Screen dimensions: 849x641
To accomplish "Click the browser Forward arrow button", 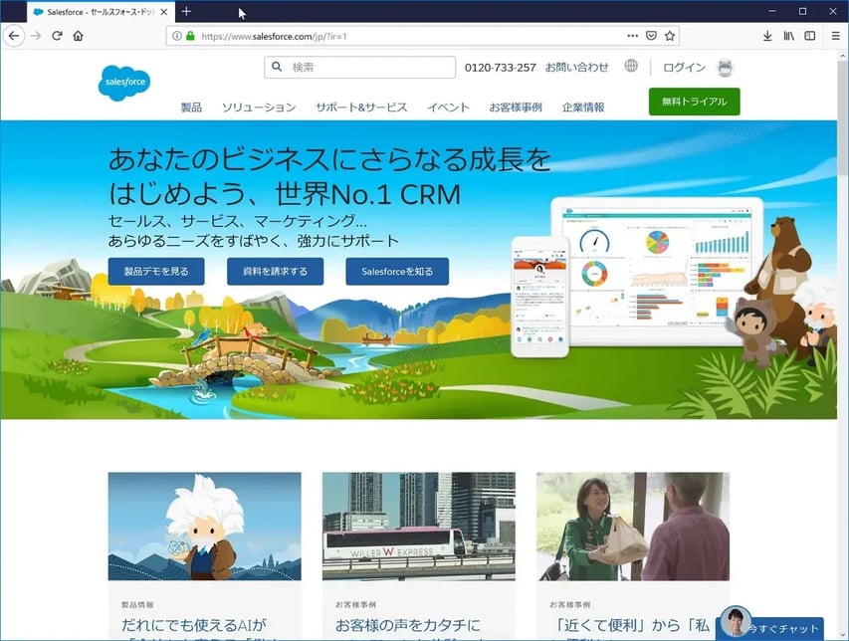I will [36, 36].
